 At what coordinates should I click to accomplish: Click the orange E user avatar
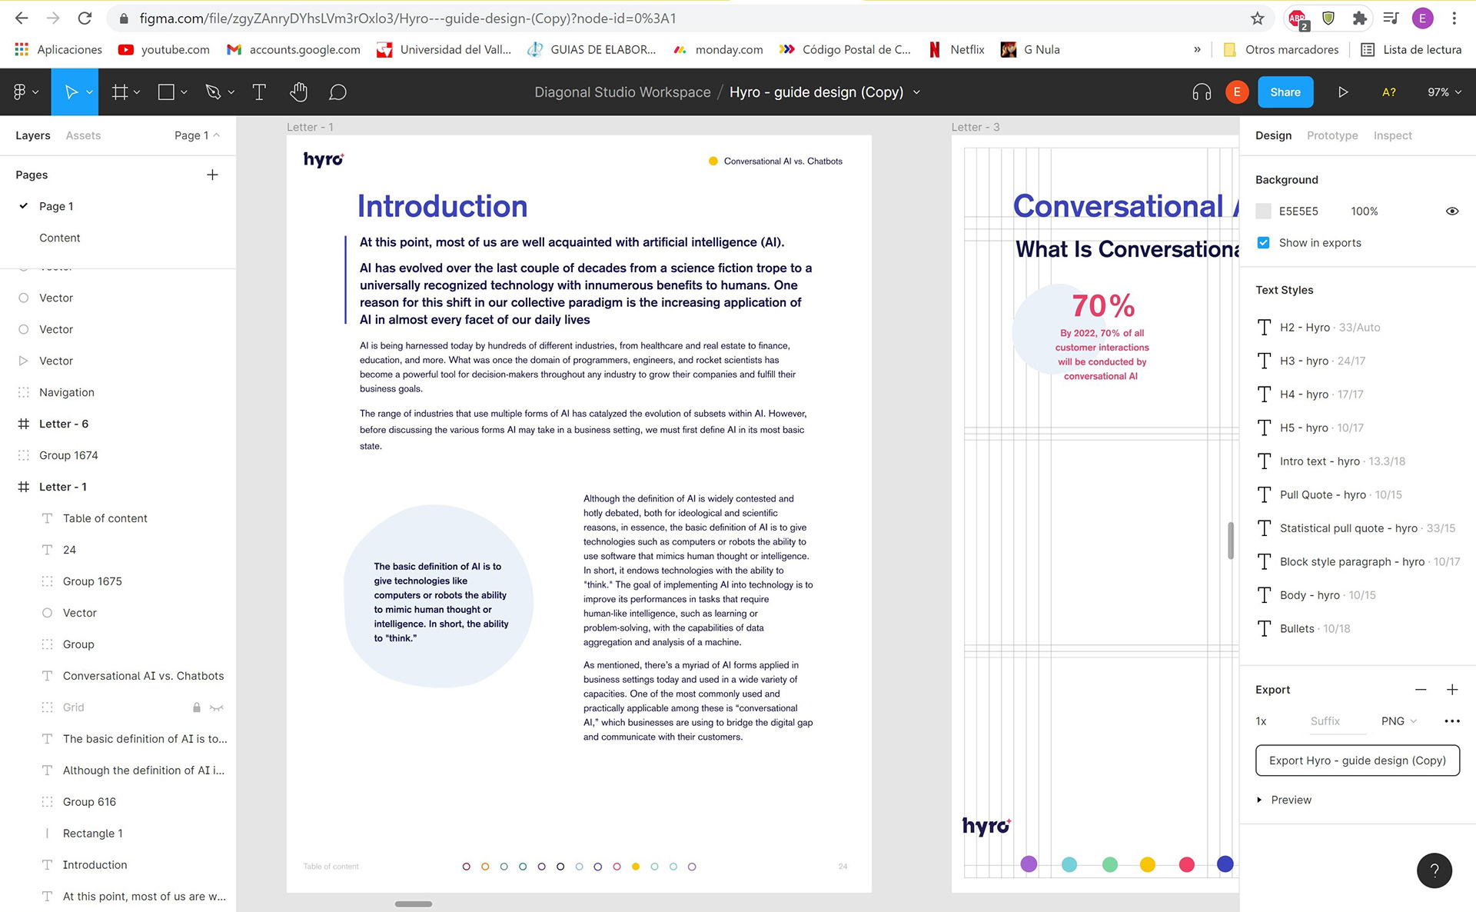1237,92
